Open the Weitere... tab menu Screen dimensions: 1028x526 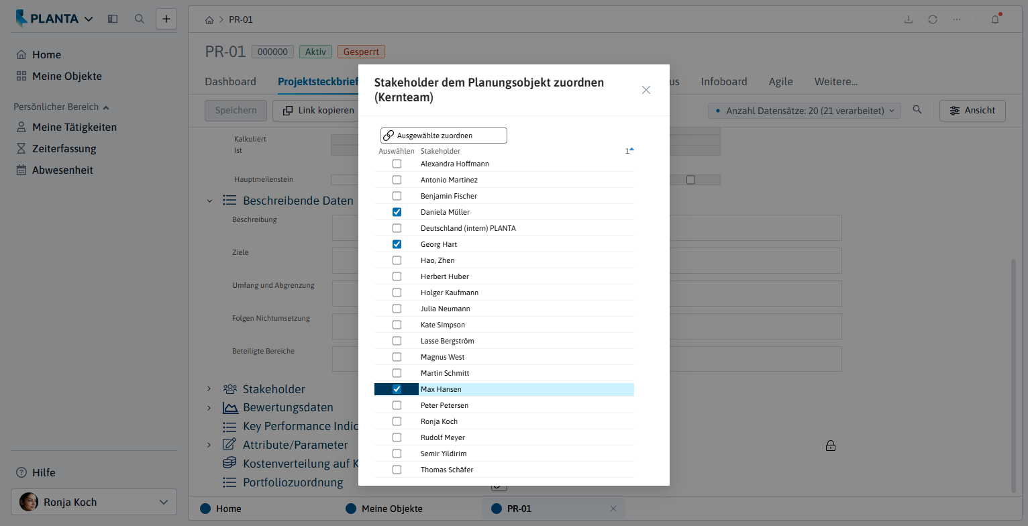tap(836, 82)
